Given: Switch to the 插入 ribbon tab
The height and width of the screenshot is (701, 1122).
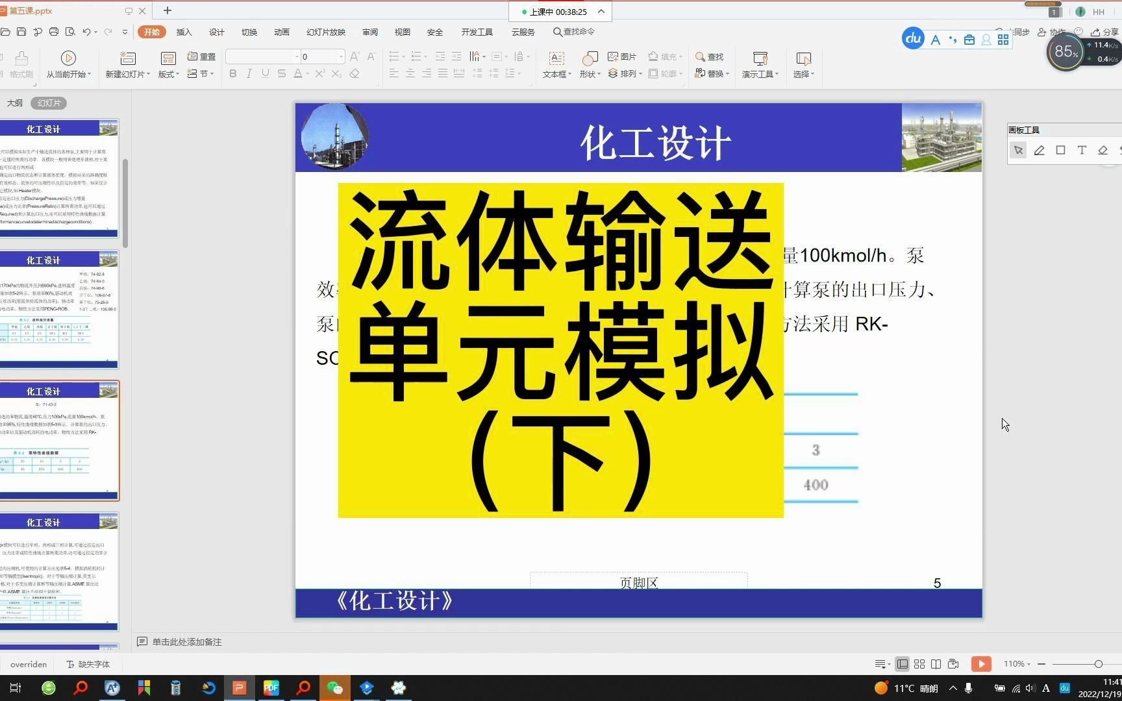Looking at the screenshot, I should [x=184, y=31].
